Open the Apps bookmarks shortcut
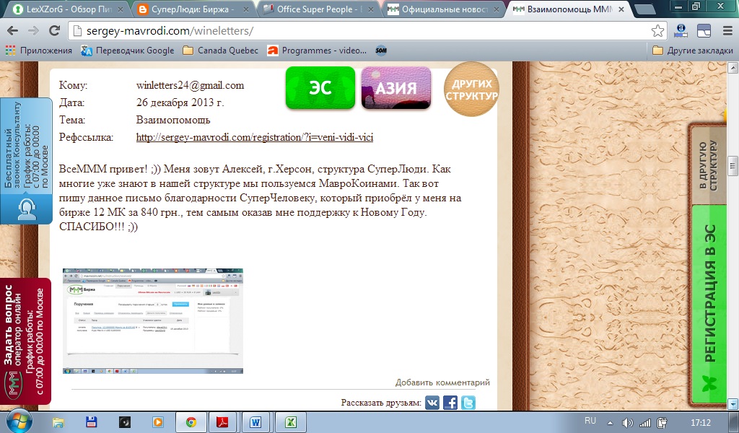 click(x=39, y=51)
